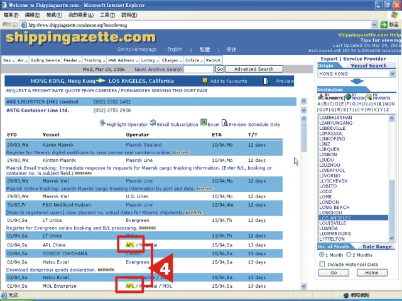
Task: Expand the Listing navigation menu
Action: (x=149, y=60)
